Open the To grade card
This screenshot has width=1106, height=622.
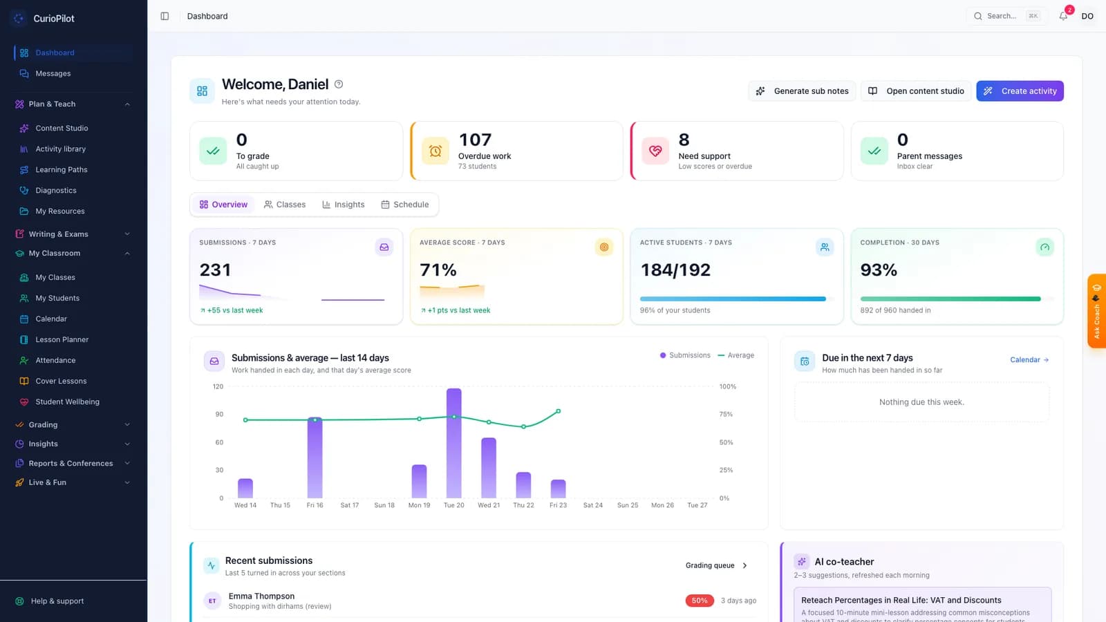tap(297, 151)
